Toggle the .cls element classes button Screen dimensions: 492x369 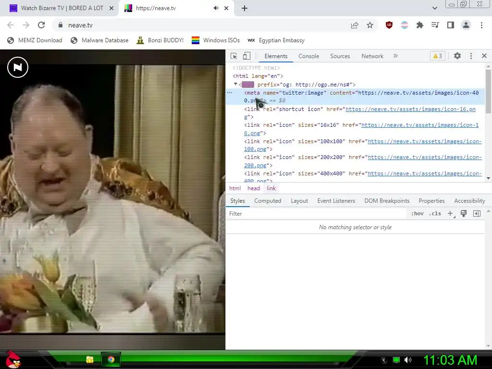tap(435, 214)
